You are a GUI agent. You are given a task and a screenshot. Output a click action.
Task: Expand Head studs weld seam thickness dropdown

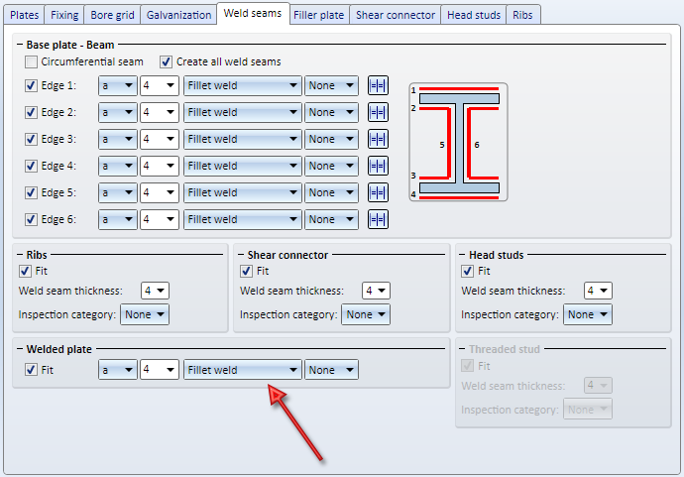coord(598,291)
